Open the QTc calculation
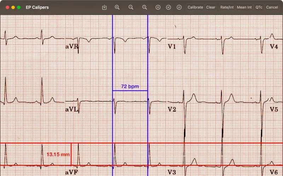This screenshot has height=176, width=283. tap(259, 7)
